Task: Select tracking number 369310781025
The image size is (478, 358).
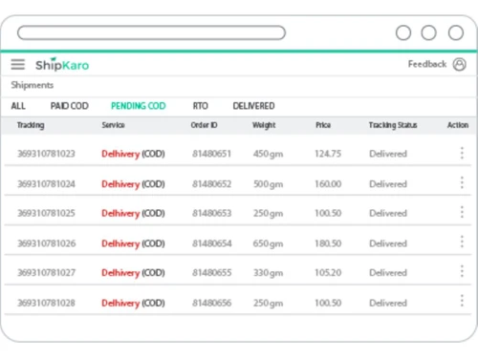Action: click(x=46, y=213)
